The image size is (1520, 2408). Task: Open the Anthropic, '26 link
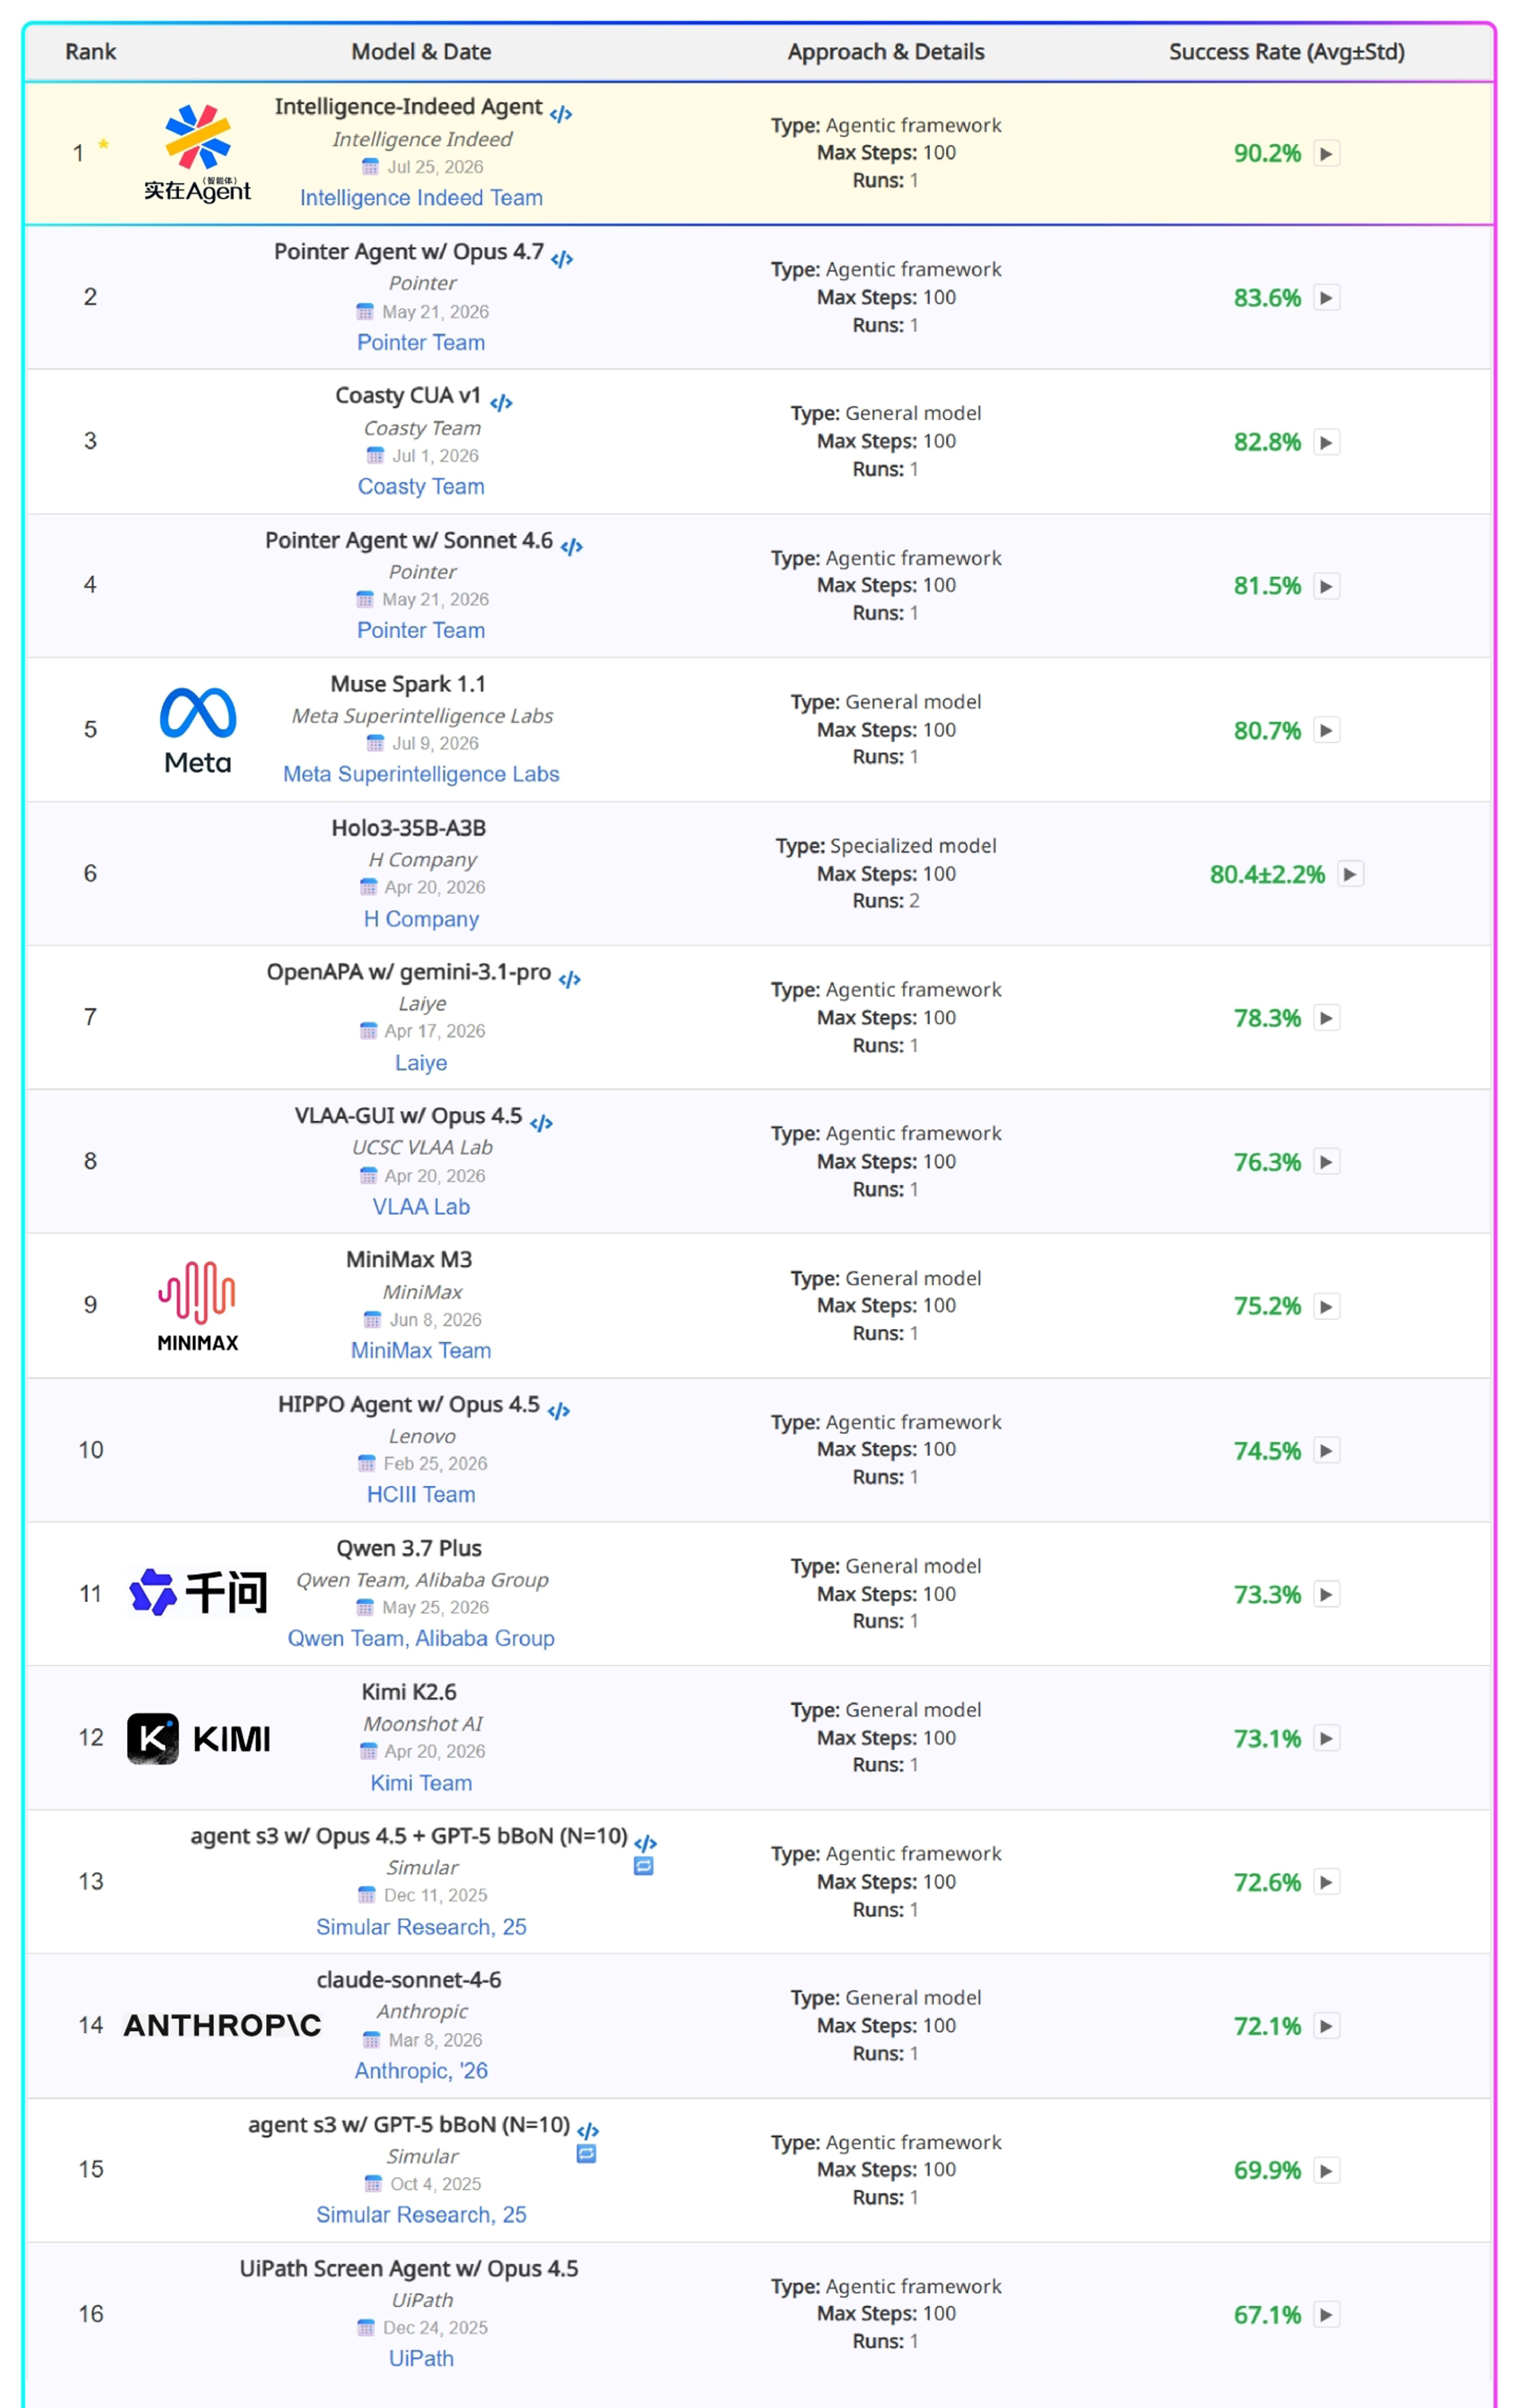click(x=421, y=2071)
